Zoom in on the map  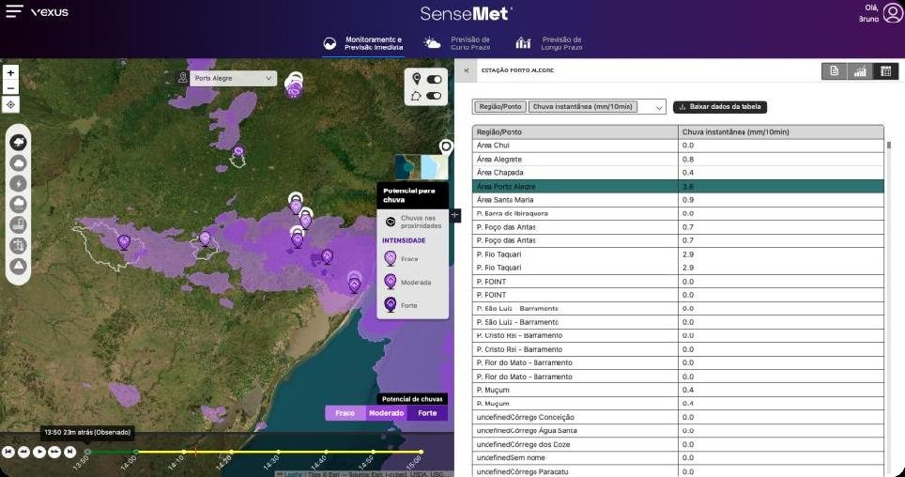11,72
